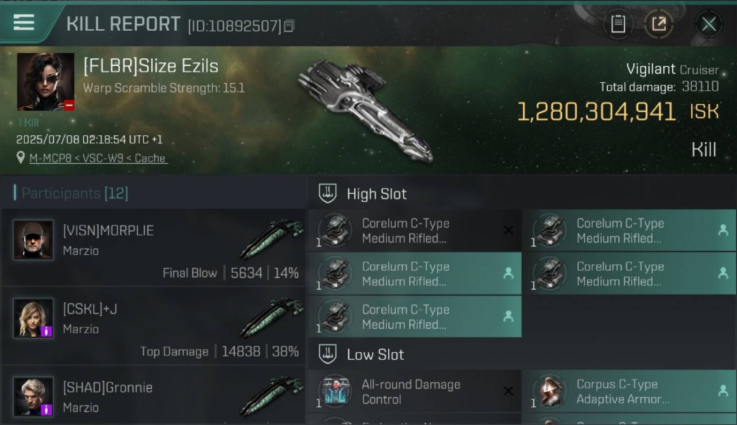Select destroyed Corelum C-Type Medium Rifled module
The width and height of the screenshot is (737, 425).
415,231
